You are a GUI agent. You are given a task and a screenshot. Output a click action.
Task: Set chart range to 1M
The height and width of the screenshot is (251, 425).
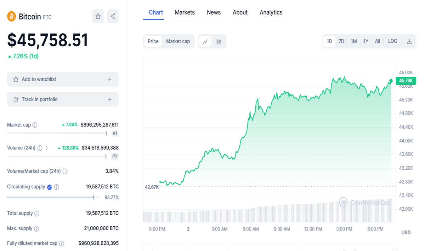click(354, 41)
